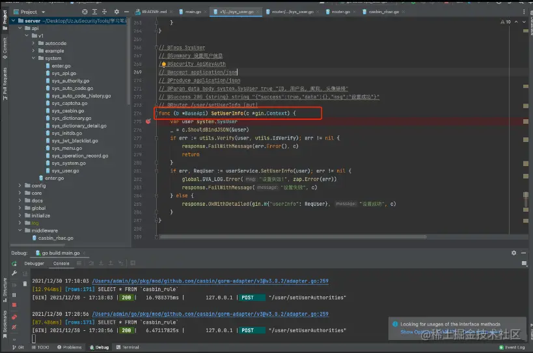
Task: Expand the example folder
Action: [33, 51]
